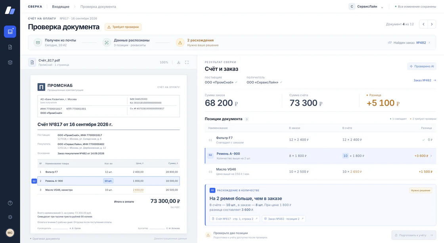Click the Проверено AI button
The width and height of the screenshot is (444, 243).
[x=422, y=66]
